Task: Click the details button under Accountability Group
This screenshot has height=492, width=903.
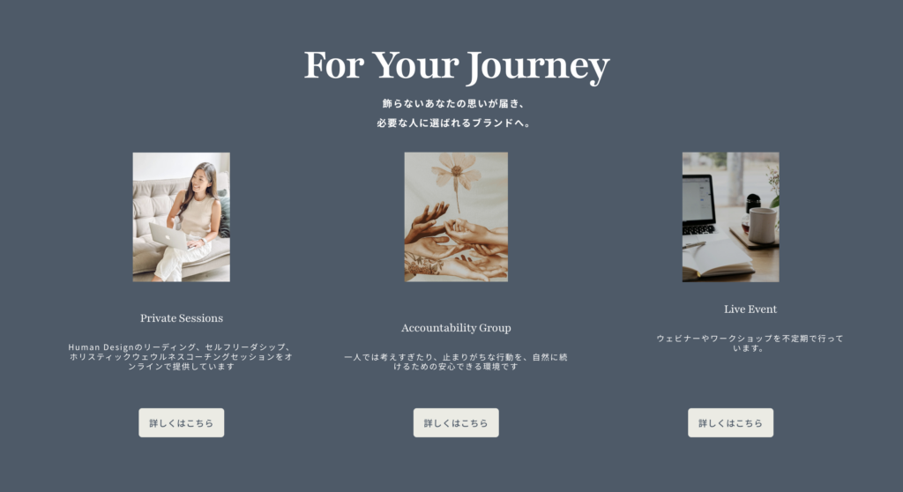Action: pyautogui.click(x=456, y=423)
